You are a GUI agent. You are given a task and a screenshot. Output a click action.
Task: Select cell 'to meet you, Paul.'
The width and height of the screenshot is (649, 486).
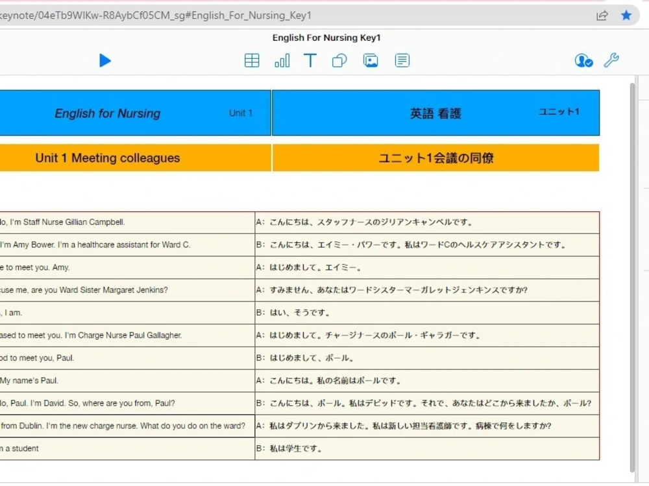point(127,358)
